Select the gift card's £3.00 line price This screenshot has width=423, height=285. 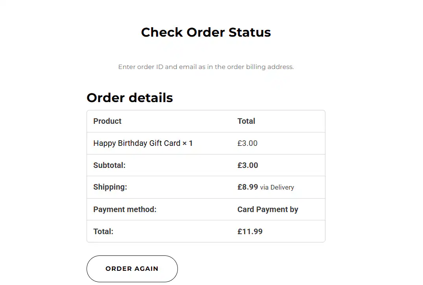pos(248,143)
